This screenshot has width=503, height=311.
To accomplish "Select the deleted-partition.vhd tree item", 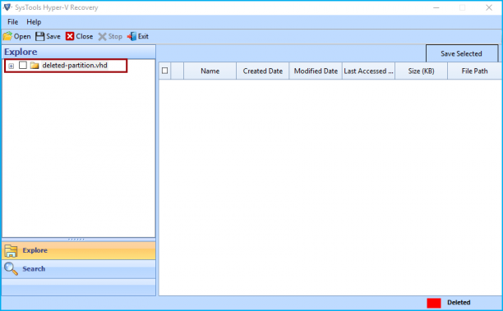I will pos(75,66).
